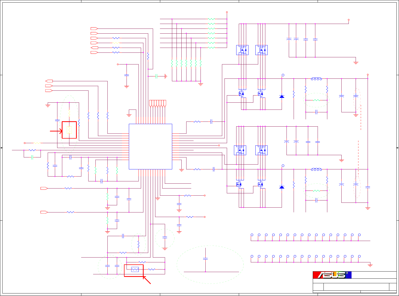Select upper phase left dual-MOSFET package
399x296 pixels.
(x=242, y=50)
